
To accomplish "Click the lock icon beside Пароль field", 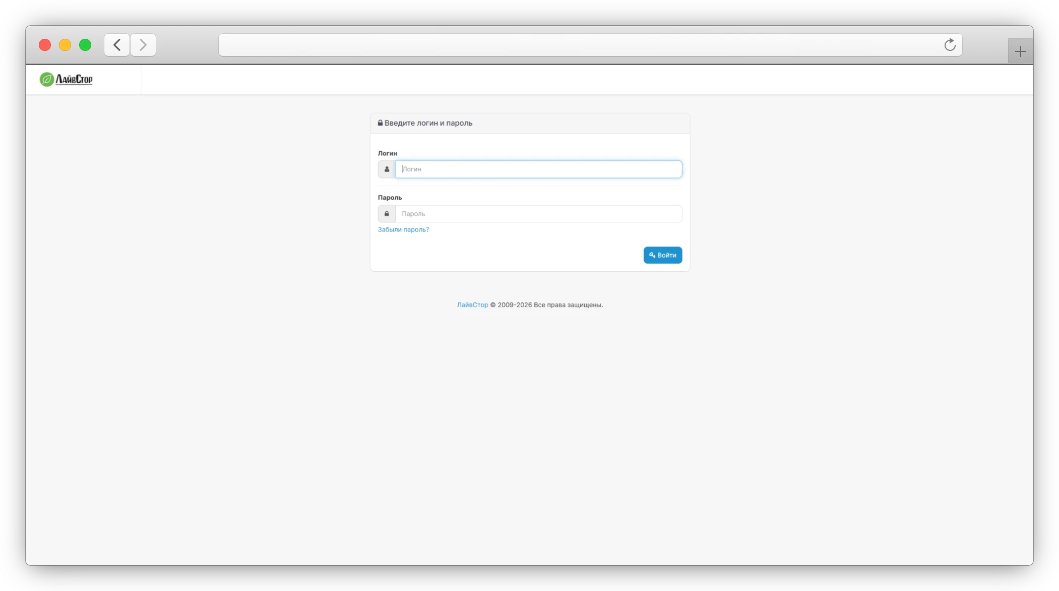I will (x=387, y=214).
